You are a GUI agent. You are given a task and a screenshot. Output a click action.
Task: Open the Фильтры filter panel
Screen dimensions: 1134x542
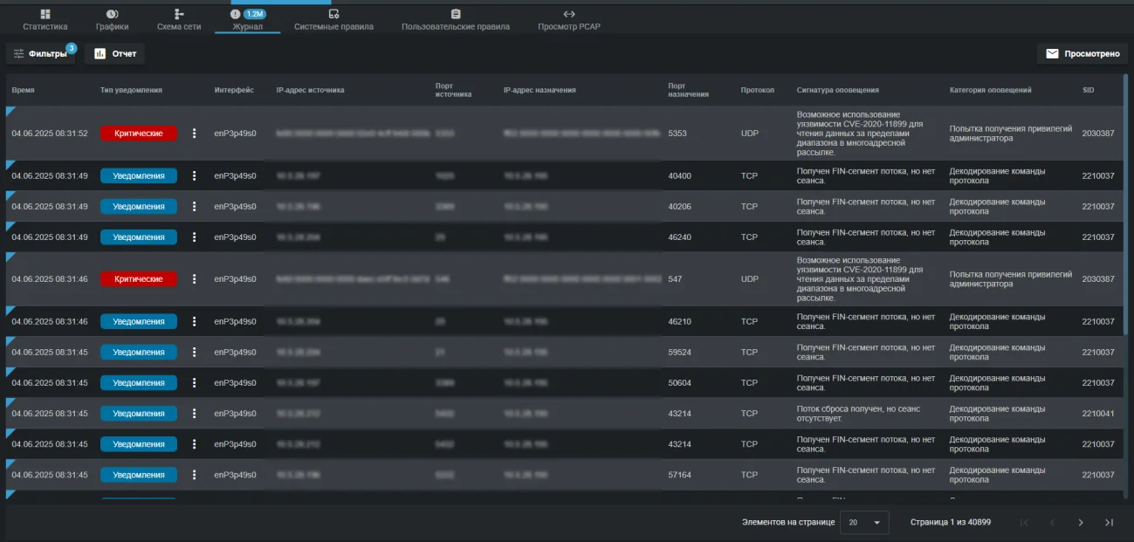tap(40, 53)
